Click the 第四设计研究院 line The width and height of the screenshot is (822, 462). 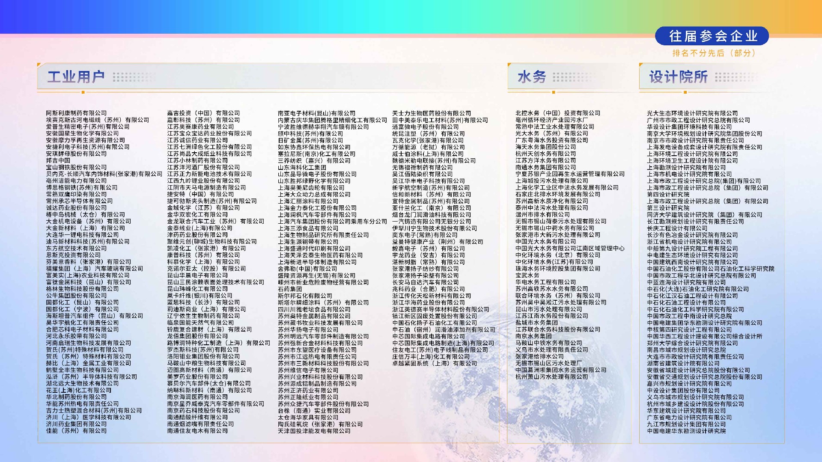668,194
